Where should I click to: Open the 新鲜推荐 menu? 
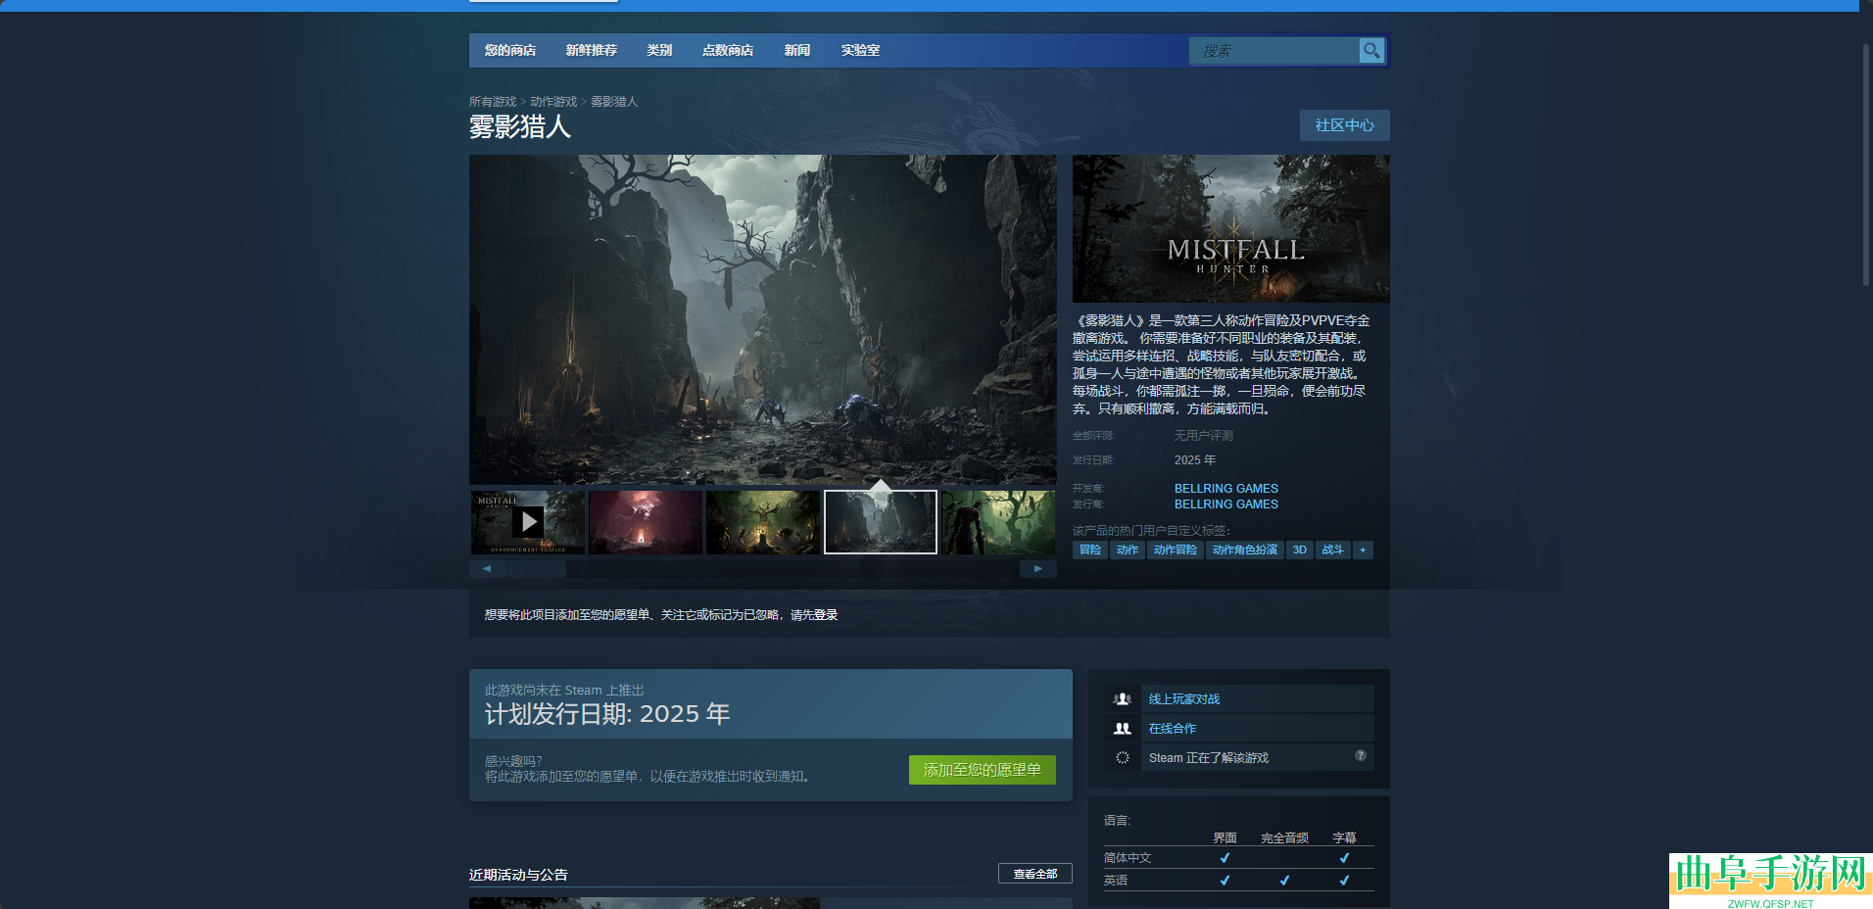click(592, 50)
